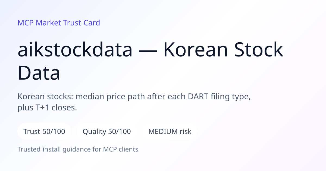Click "MCP clients" in the footer text
This screenshot has width=326, height=171.
pos(121,149)
